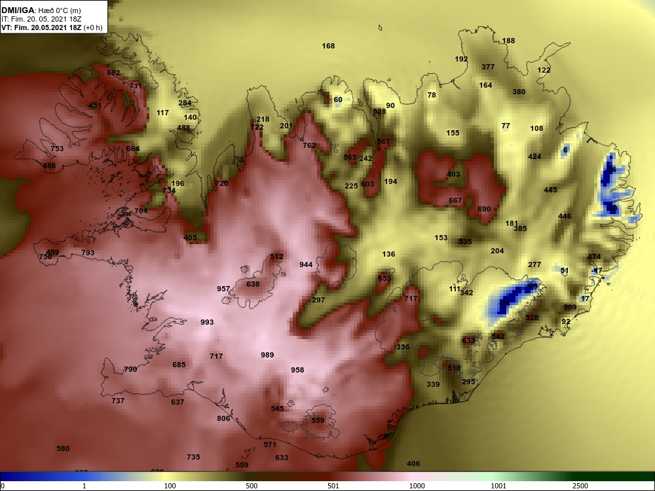Click the map value 164
The width and height of the screenshot is (655, 491).
coord(485,85)
